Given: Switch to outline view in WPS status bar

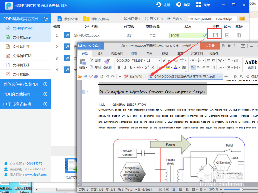Looking at the screenshot, I should (x=181, y=189).
